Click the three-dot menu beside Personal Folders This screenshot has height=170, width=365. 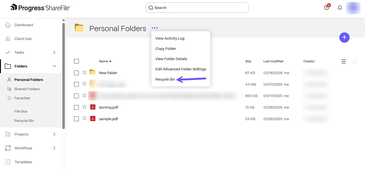155,28
